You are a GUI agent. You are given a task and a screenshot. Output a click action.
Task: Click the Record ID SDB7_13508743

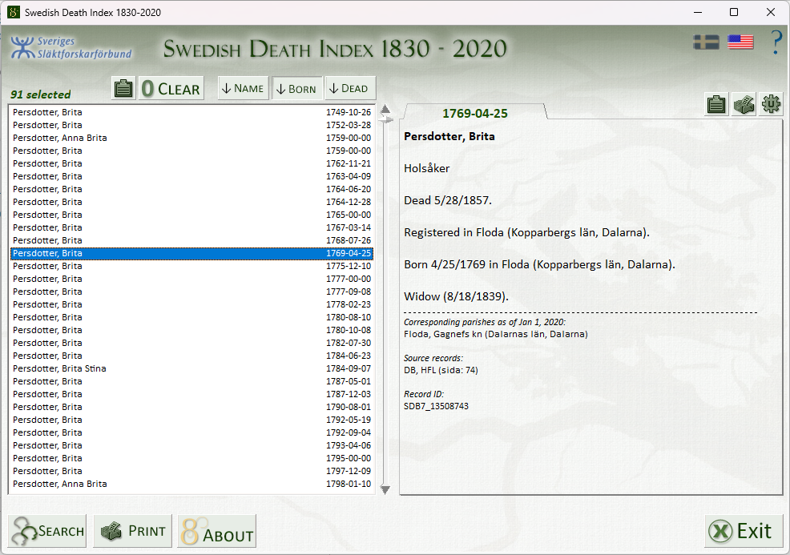tap(437, 406)
